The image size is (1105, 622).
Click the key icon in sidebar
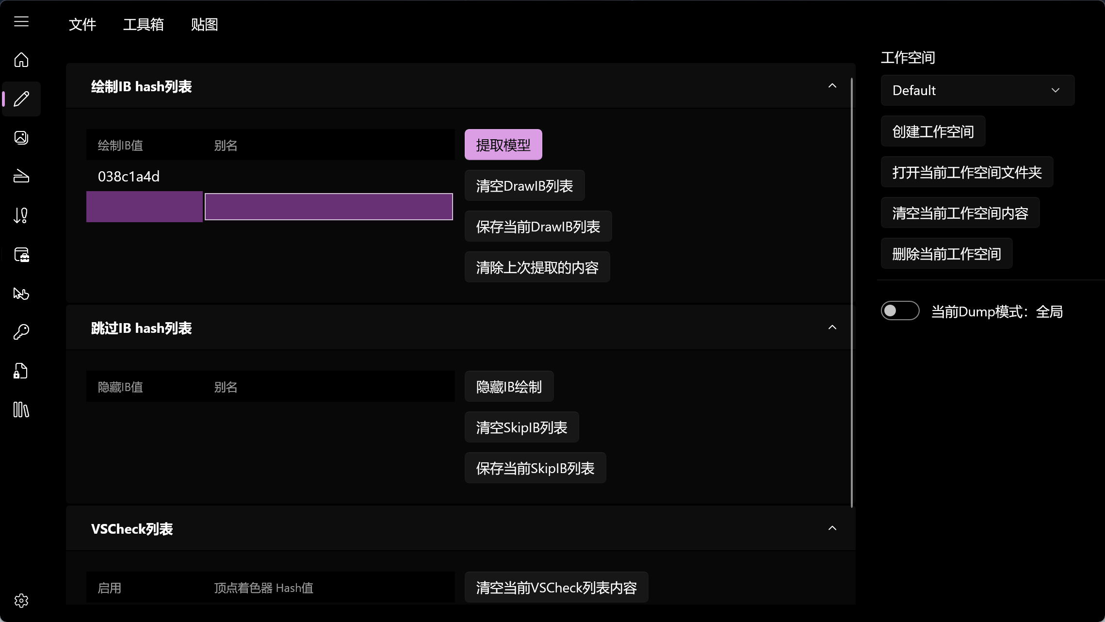point(21,332)
